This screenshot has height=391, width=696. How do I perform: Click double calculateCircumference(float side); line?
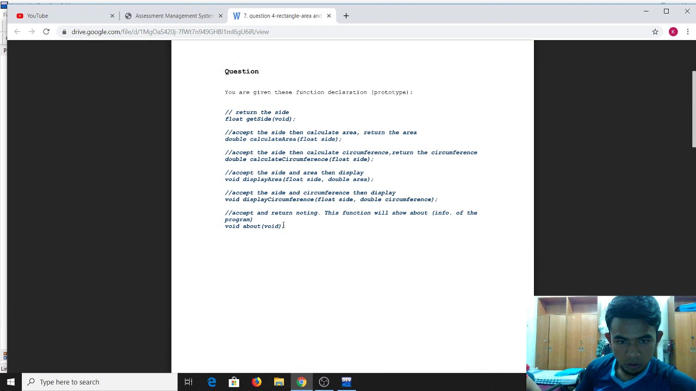pos(299,159)
